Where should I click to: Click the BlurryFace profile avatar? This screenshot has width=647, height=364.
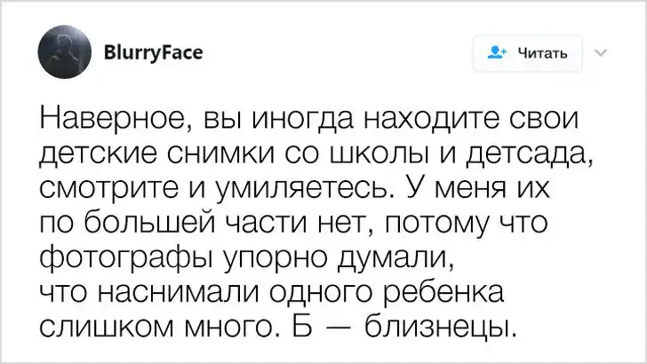pyautogui.click(x=64, y=53)
